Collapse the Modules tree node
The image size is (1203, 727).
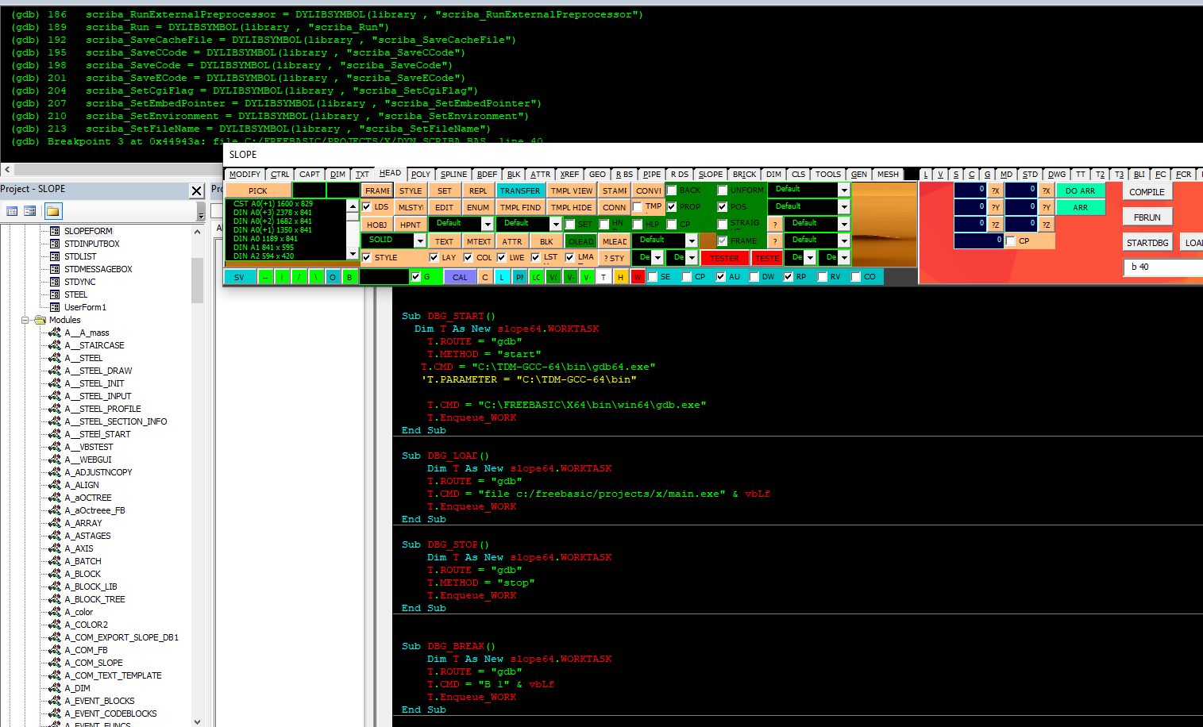[26, 320]
